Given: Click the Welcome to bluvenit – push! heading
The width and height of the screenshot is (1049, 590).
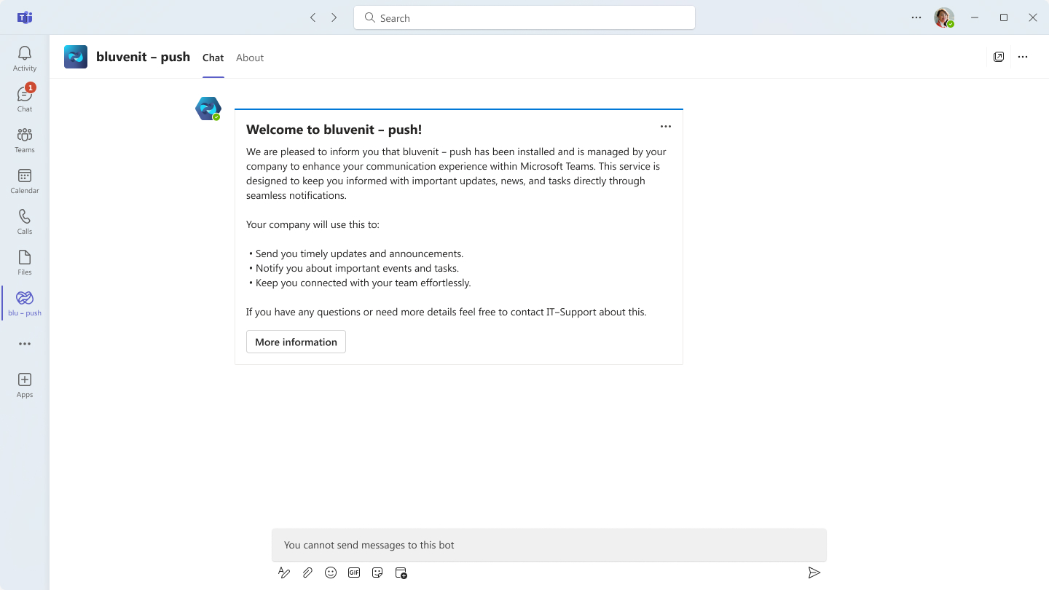Looking at the screenshot, I should pyautogui.click(x=334, y=130).
